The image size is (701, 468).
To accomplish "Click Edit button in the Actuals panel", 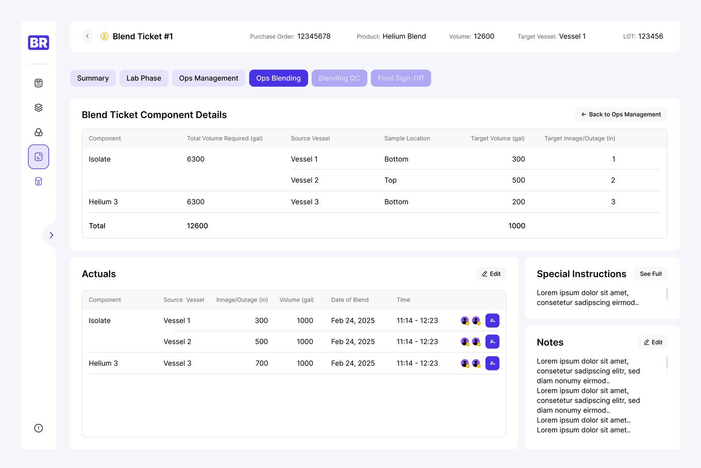I will click(491, 274).
